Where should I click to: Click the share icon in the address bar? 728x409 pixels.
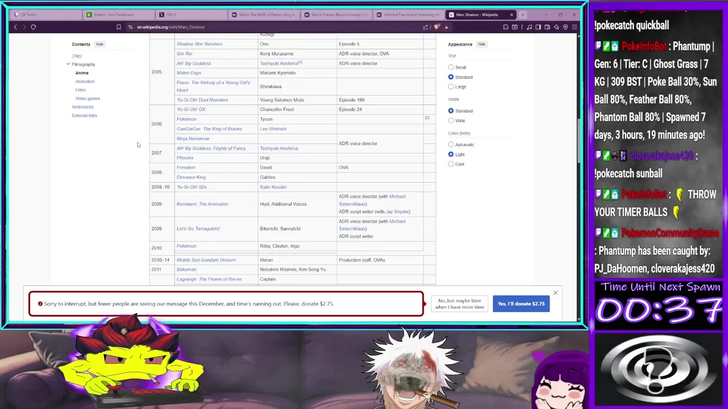425,27
